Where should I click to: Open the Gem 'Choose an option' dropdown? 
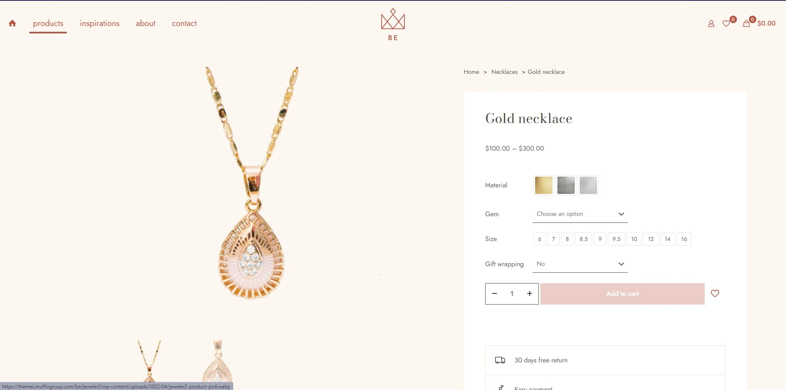[x=580, y=214]
